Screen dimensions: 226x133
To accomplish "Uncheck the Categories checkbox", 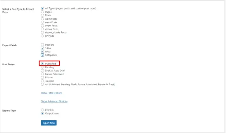I will (42, 55).
